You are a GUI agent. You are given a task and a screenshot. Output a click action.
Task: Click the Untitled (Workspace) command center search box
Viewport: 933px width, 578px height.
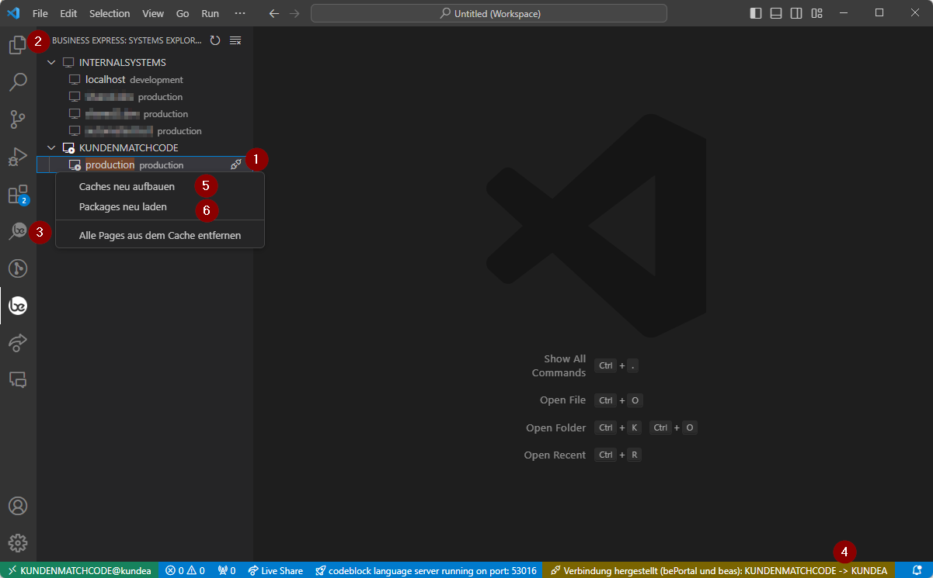pos(489,13)
